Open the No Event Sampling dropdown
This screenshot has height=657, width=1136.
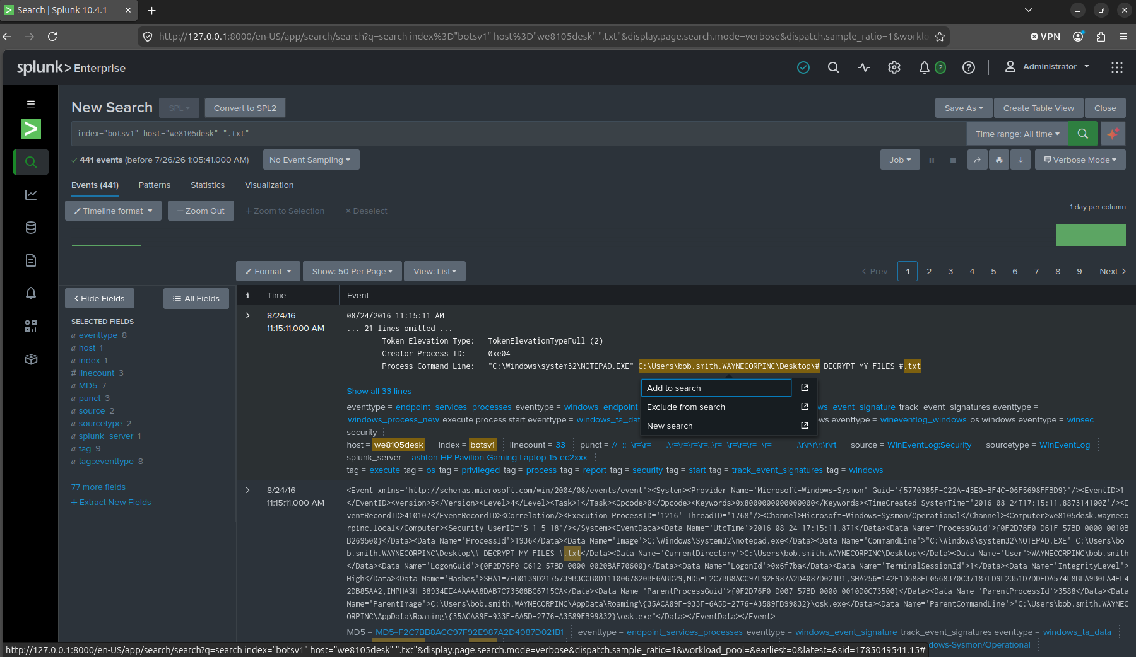click(311, 160)
